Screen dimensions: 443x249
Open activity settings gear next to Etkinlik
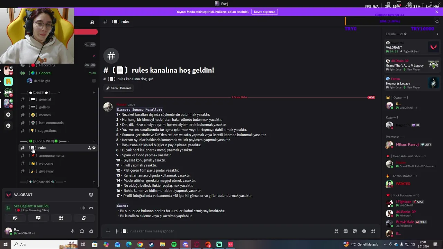click(405, 34)
